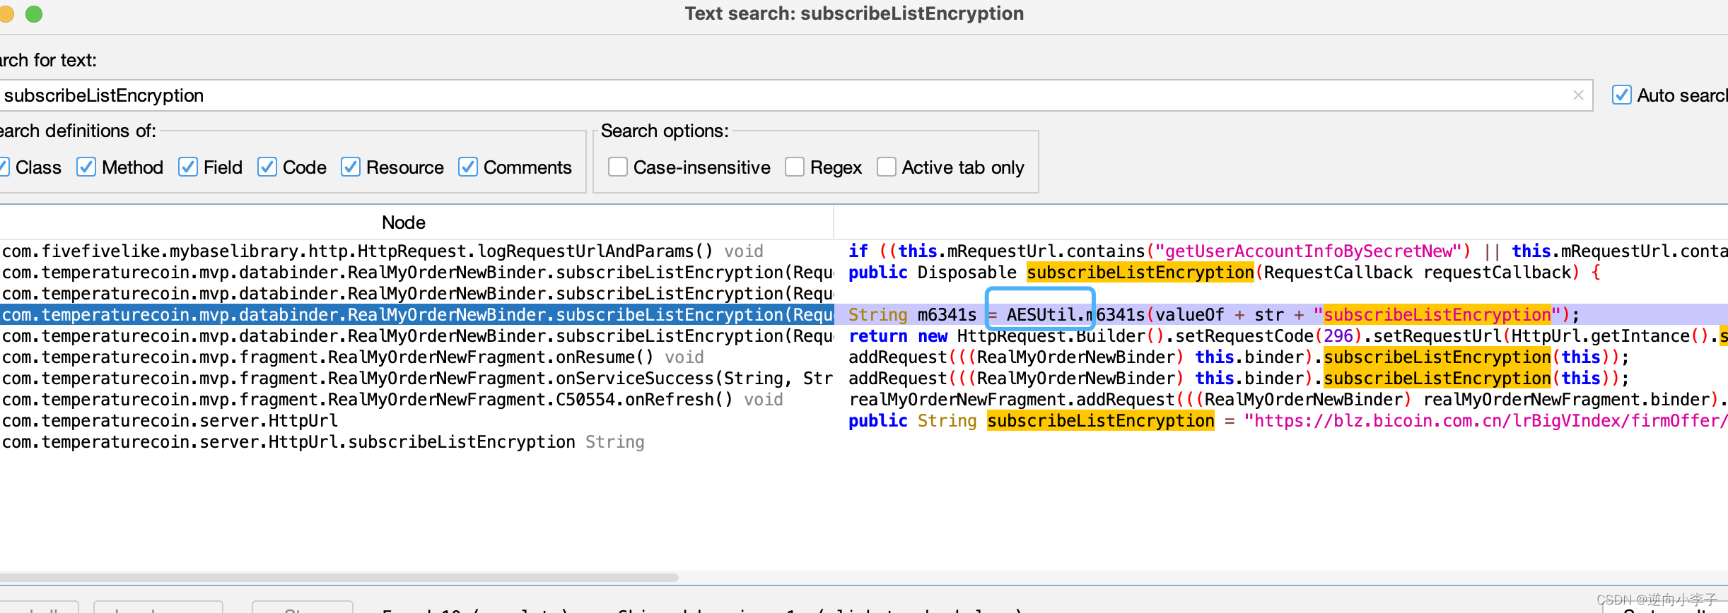This screenshot has height=613, width=1728.
Task: Clear the search text with the X icon
Action: click(1578, 95)
